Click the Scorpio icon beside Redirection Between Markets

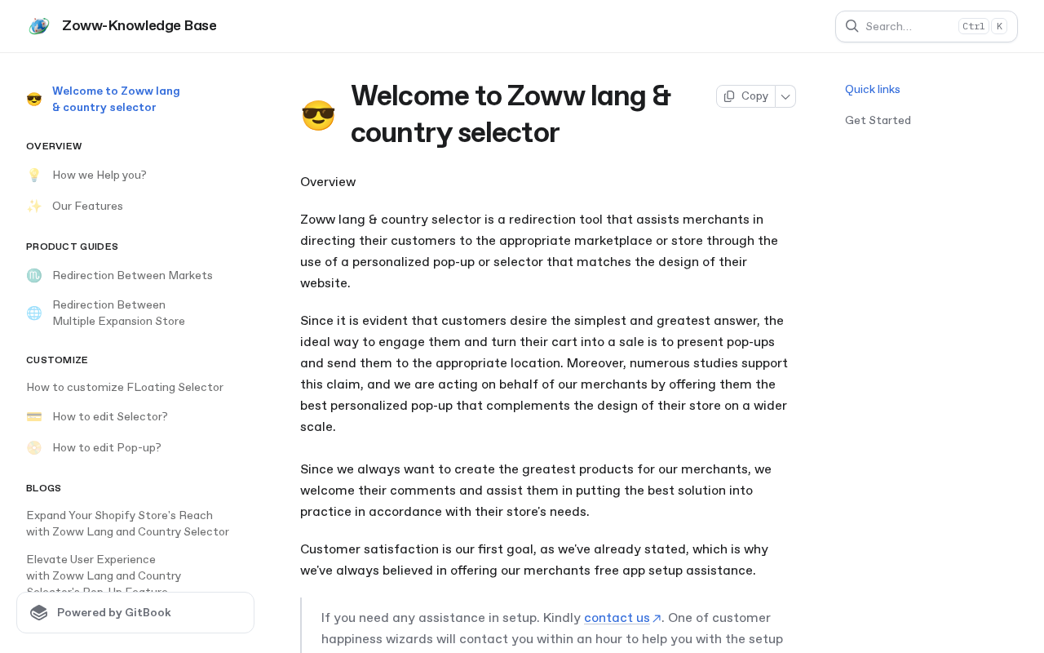pos(34,276)
